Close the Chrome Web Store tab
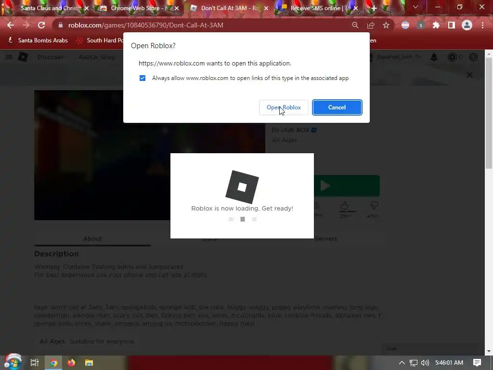The image size is (493, 370). coord(177,8)
